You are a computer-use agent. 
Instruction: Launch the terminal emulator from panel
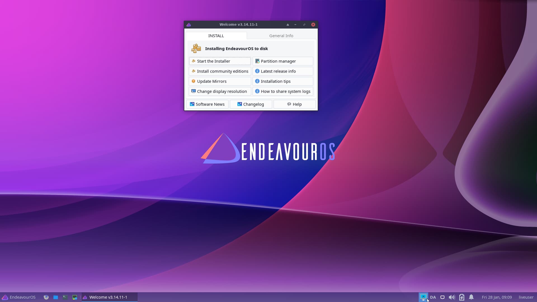[65, 297]
